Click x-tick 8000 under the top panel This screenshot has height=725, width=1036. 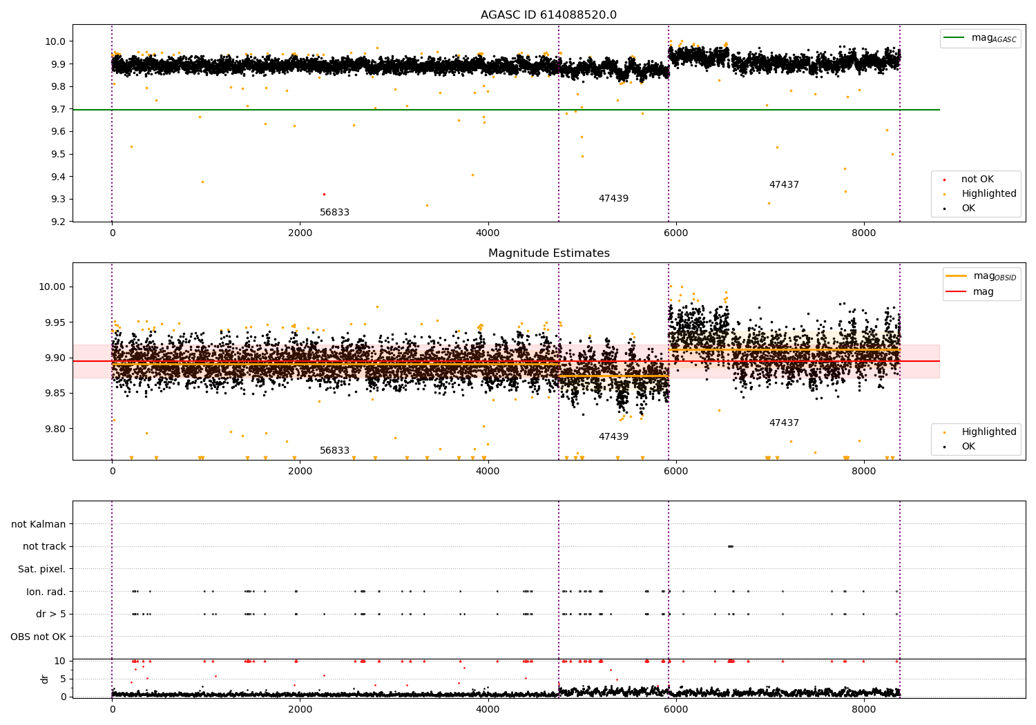coord(864,233)
